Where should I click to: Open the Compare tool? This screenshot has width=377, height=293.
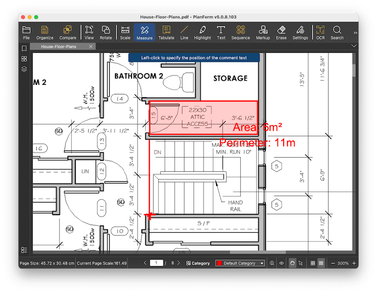[x=68, y=33]
